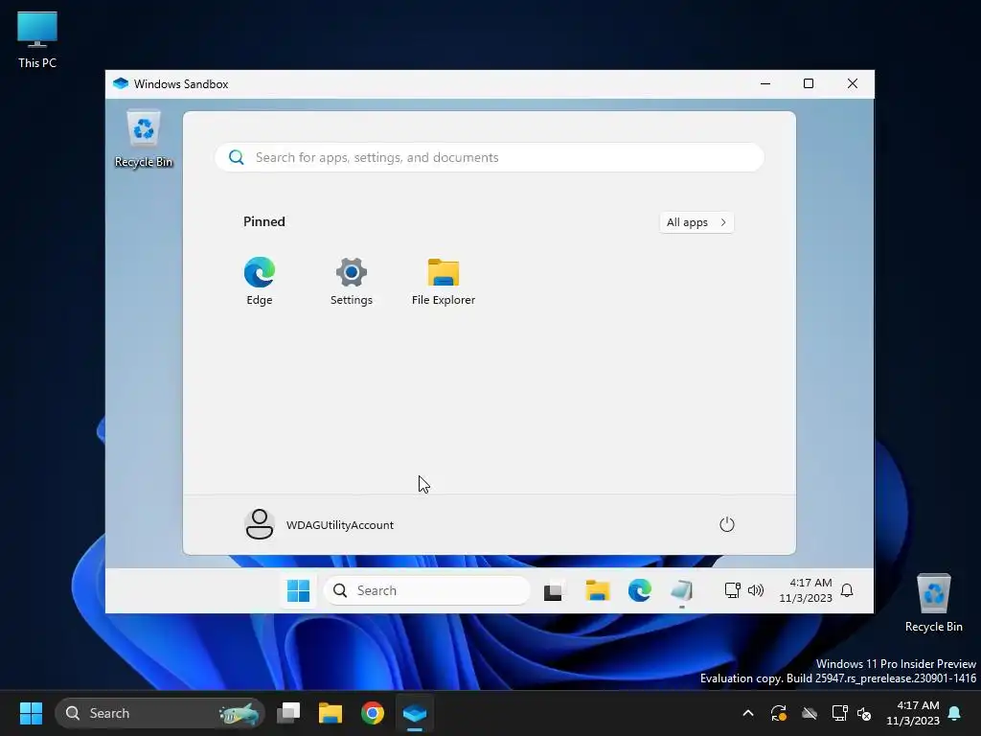Launch File Explorer from pinned apps
The image size is (981, 736).
(443, 281)
